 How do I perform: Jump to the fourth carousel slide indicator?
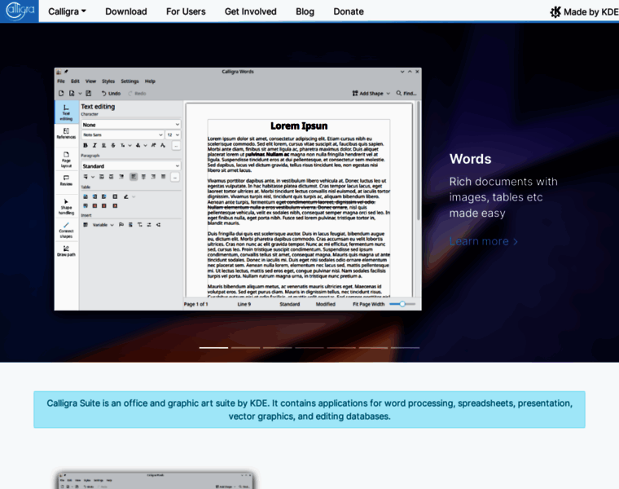309,347
